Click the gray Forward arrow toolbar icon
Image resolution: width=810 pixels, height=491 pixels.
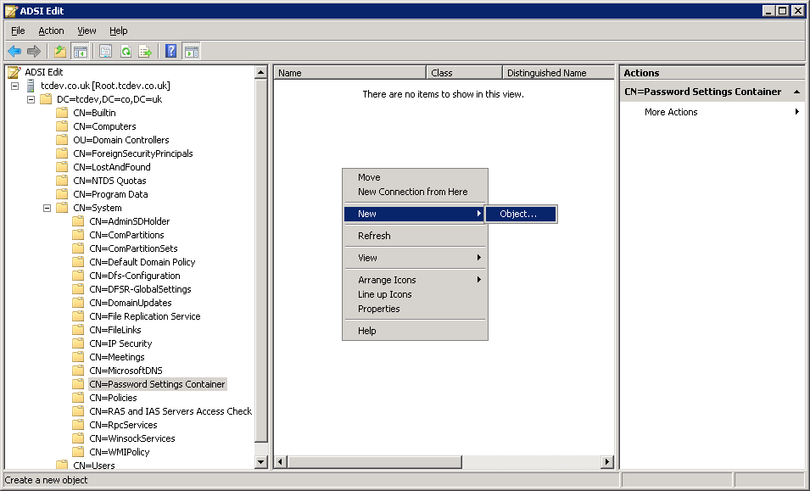pyautogui.click(x=34, y=51)
